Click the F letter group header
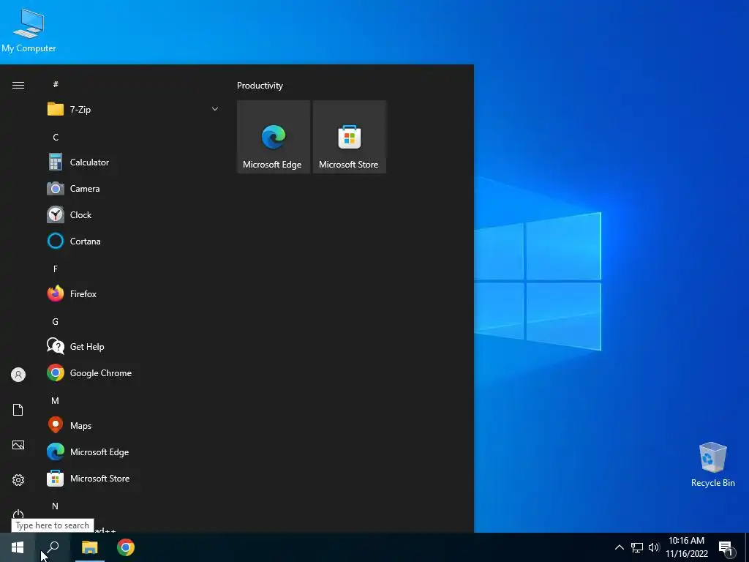749x562 pixels. coord(56,269)
